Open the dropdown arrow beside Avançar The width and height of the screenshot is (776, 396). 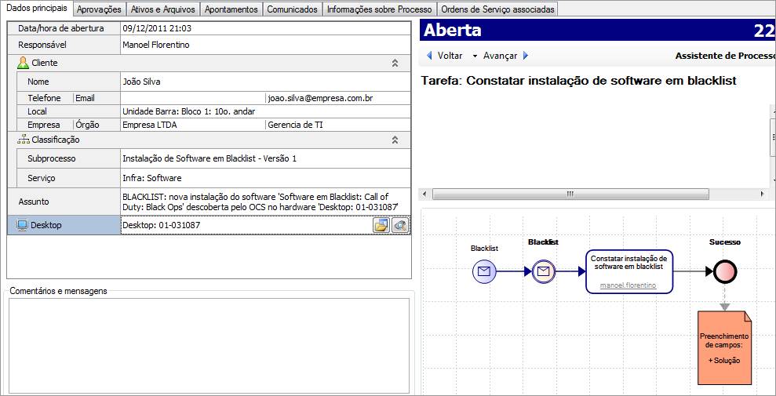475,56
